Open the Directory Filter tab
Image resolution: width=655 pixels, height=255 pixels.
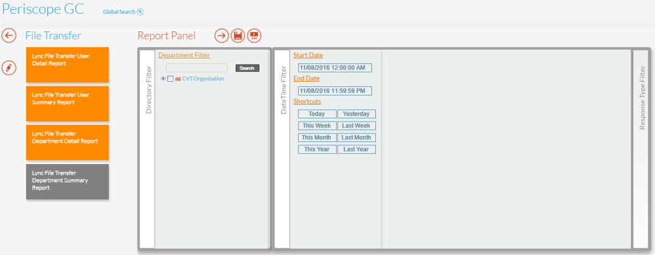coord(147,149)
